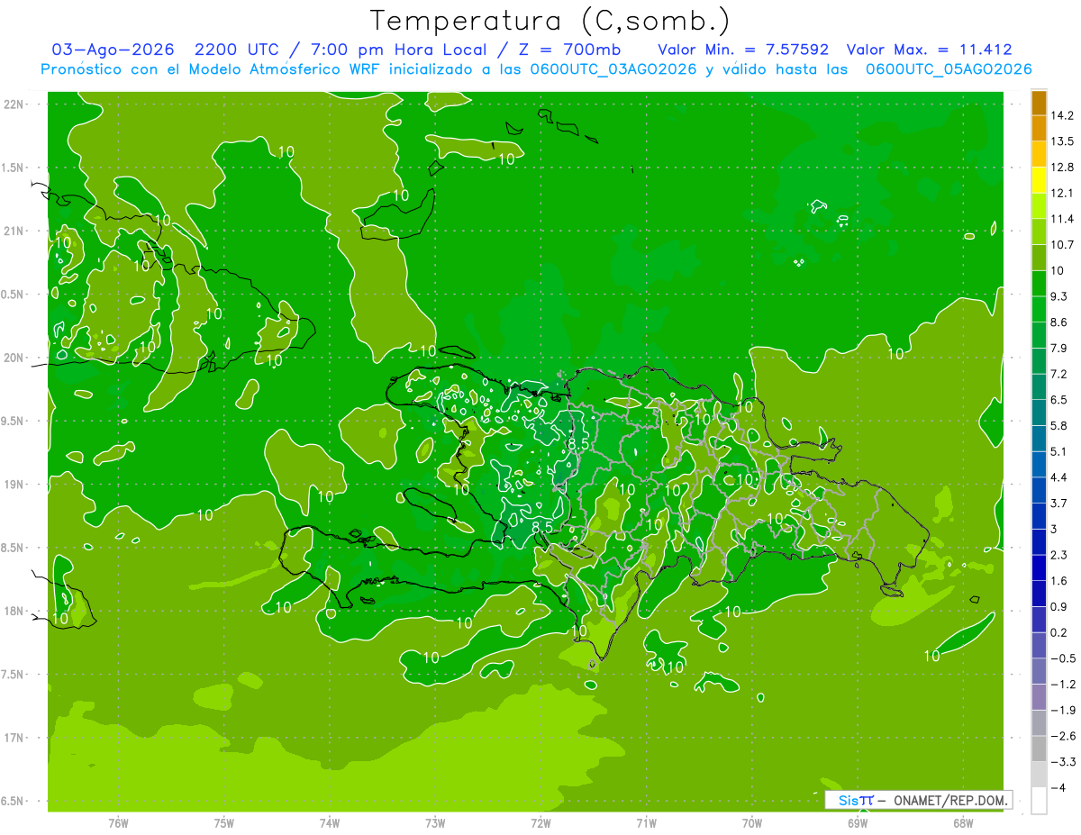
Task: Select the date '03-Ago-2026' in the header
Action: (x=113, y=50)
